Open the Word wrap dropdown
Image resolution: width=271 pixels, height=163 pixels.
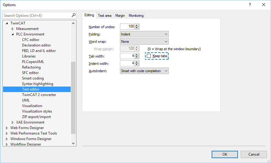click(x=144, y=42)
